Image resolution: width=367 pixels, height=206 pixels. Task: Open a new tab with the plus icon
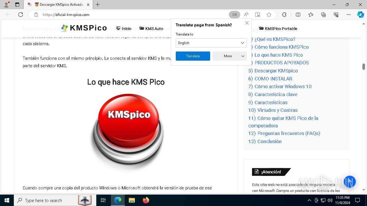point(98,5)
